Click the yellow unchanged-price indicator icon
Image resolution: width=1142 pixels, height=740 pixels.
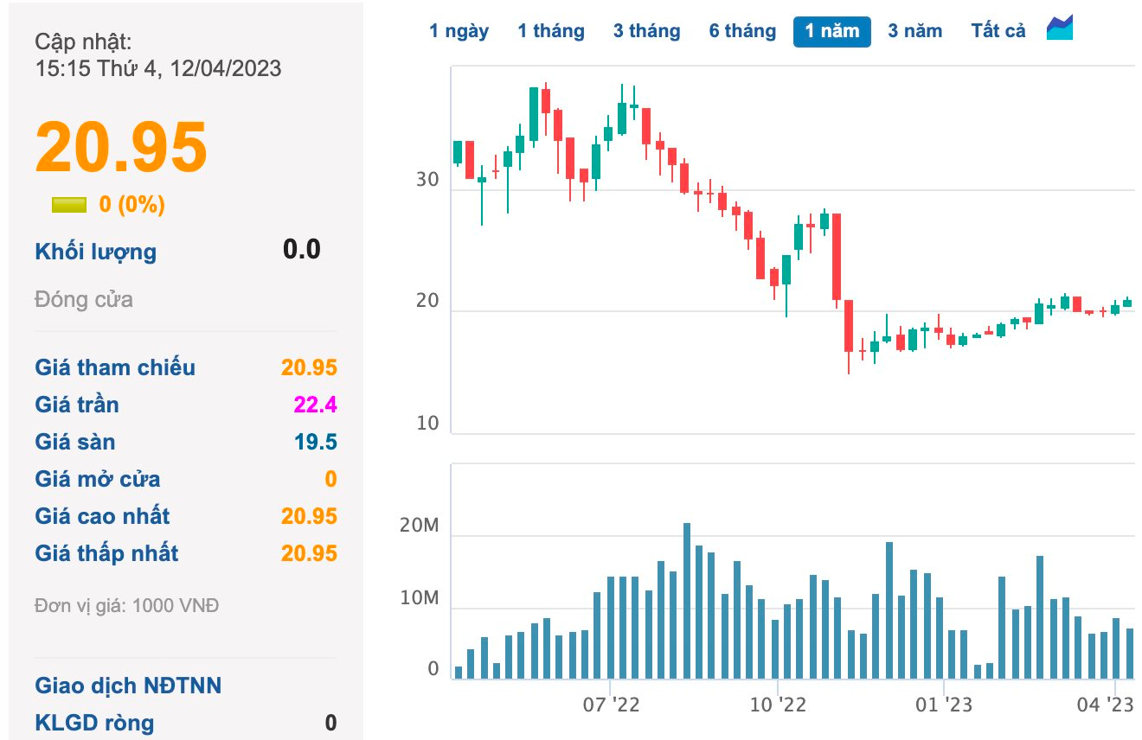pos(69,205)
